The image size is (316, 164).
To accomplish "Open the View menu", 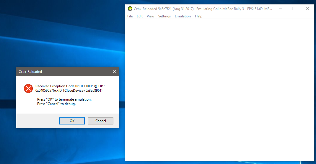I will (150, 16).
